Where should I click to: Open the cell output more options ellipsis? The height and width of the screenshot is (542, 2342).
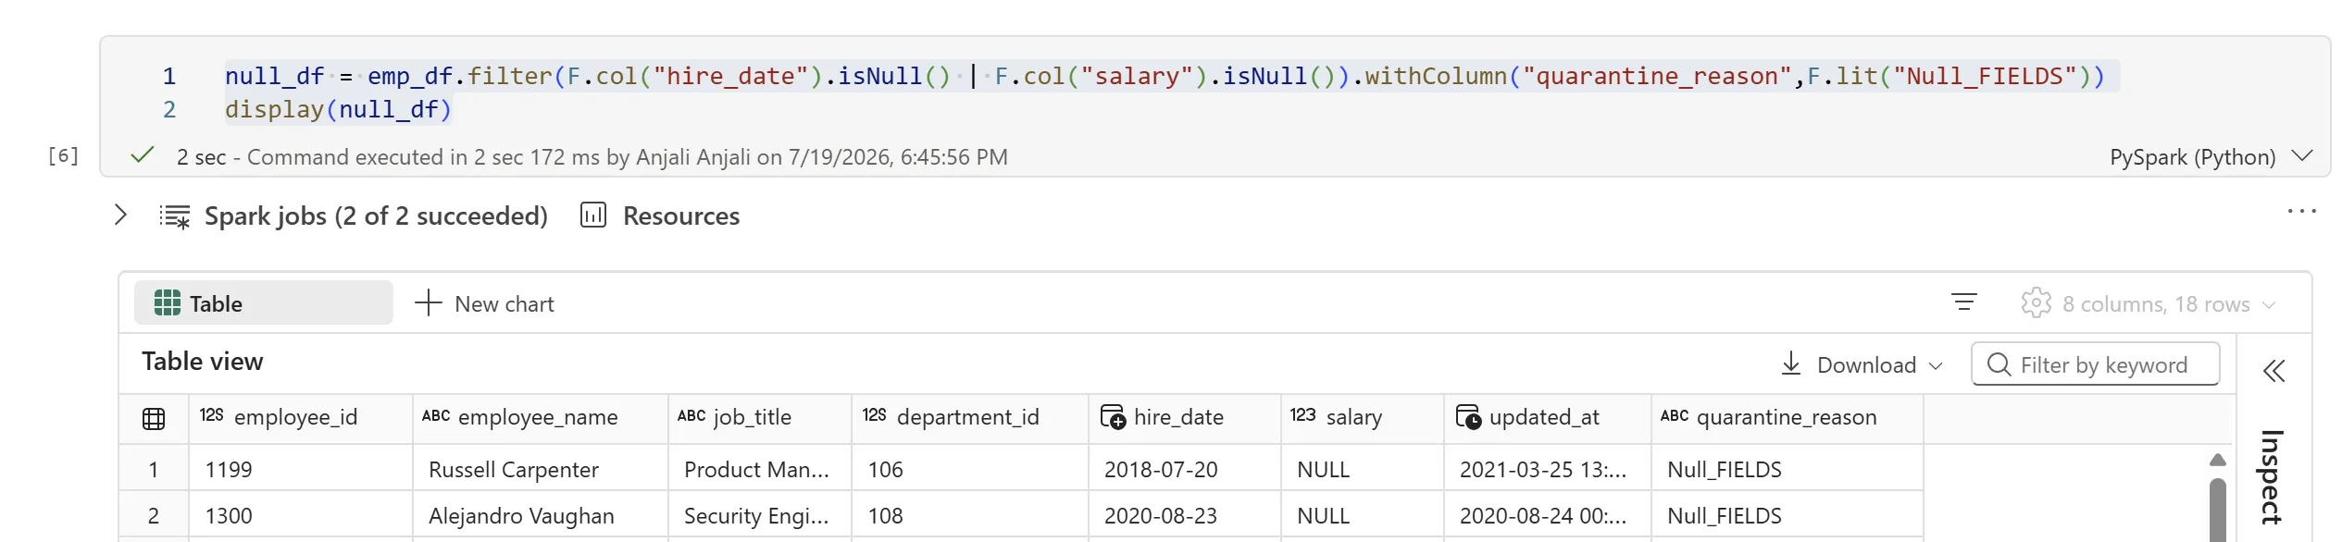(2301, 212)
